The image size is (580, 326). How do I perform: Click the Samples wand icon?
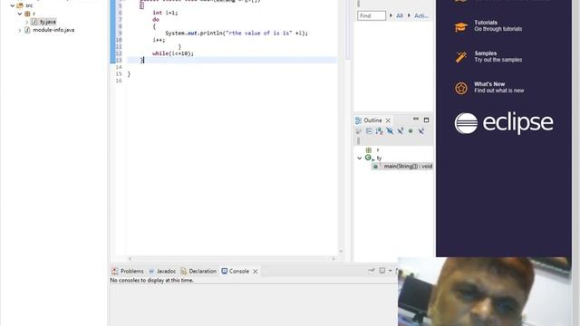[461, 57]
